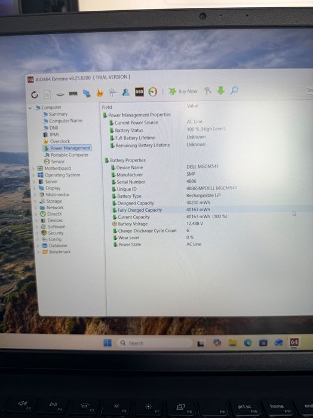Click the taskbar Search box
The width and height of the screenshot is (313, 418).
(155, 343)
